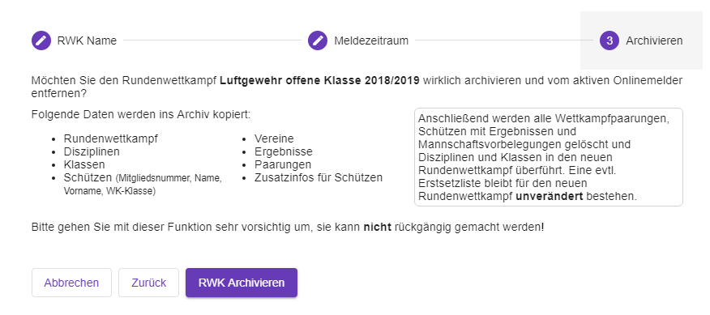Open the RWK Name step label
The image size is (710, 315).
(x=87, y=40)
